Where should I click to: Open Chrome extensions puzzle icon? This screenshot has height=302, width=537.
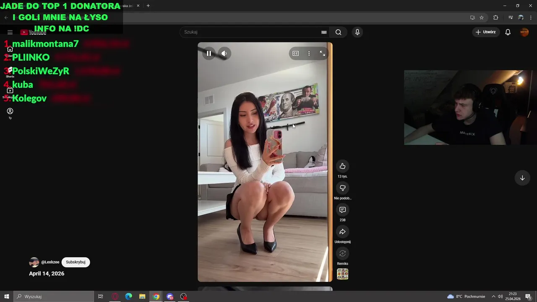click(x=496, y=18)
